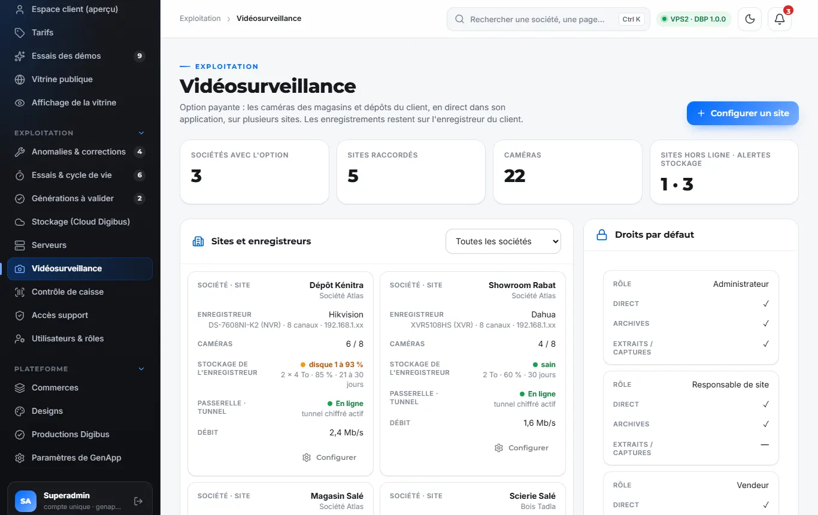Open Essais & cycle de vie page

[80, 175]
